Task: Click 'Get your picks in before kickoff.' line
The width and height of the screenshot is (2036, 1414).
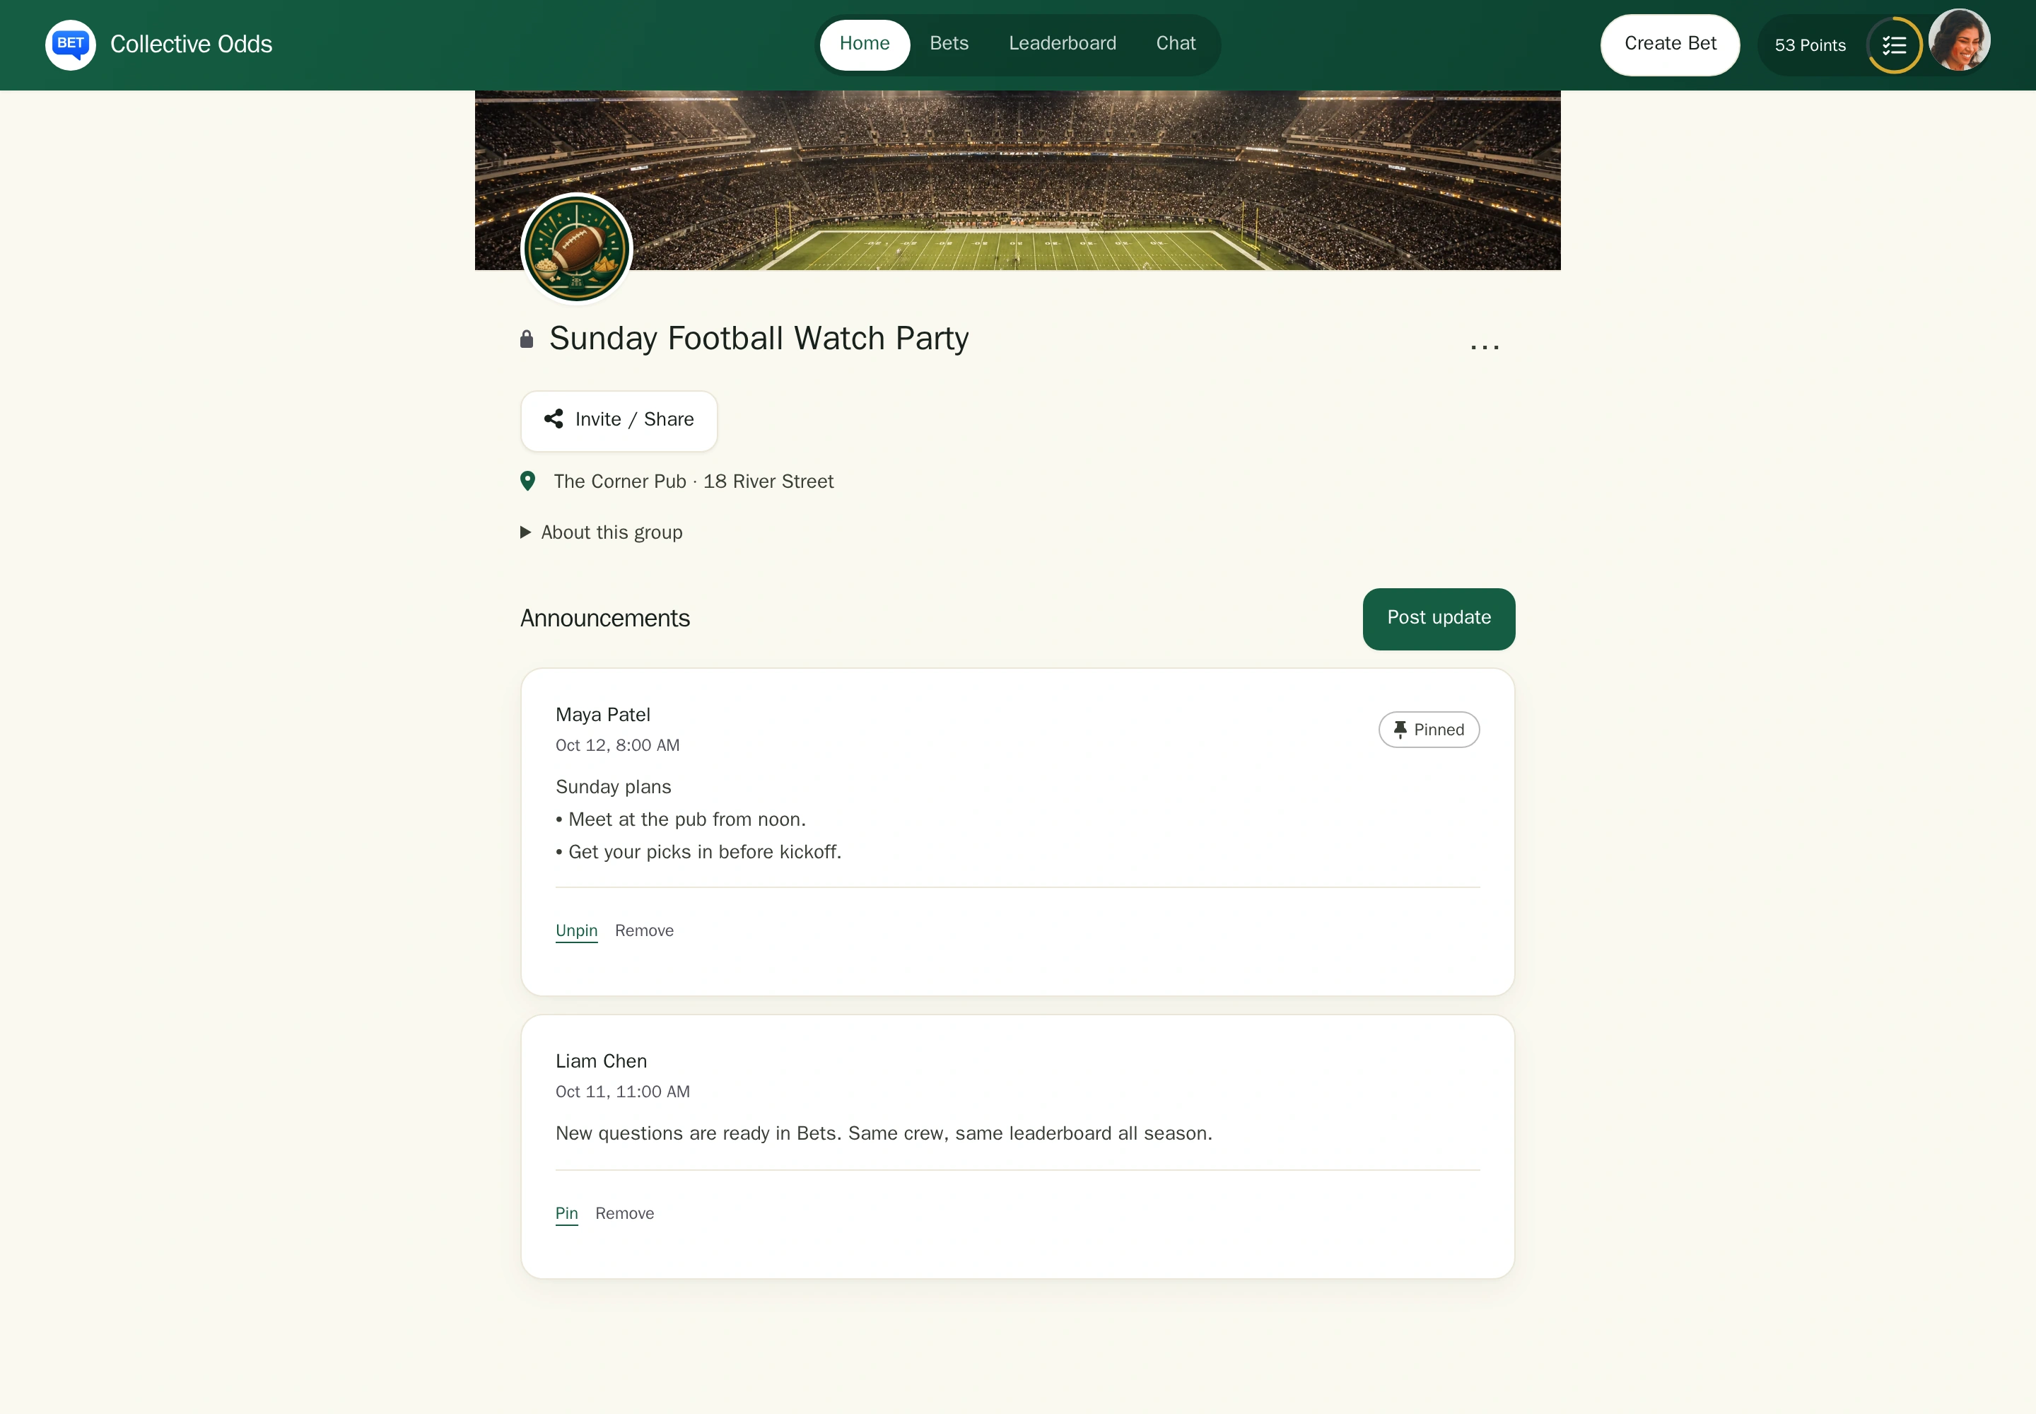Action: tap(706, 851)
